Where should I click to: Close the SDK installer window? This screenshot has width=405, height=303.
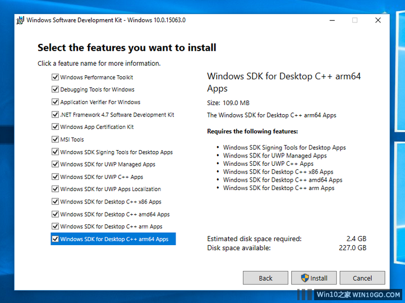(378, 20)
